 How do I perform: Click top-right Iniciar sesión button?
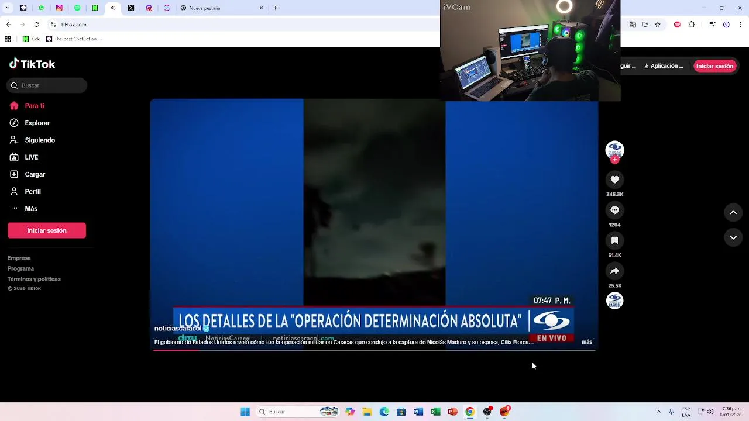(x=714, y=66)
